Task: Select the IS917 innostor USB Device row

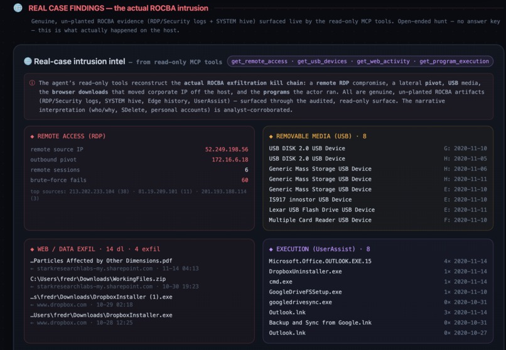Action: pyautogui.click(x=377, y=200)
